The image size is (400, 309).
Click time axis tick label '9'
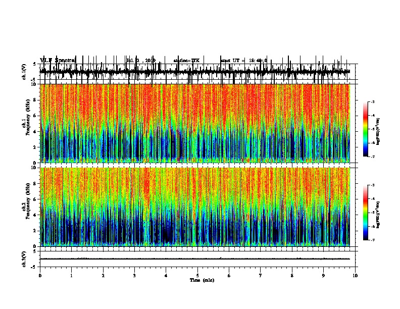coord(323,276)
